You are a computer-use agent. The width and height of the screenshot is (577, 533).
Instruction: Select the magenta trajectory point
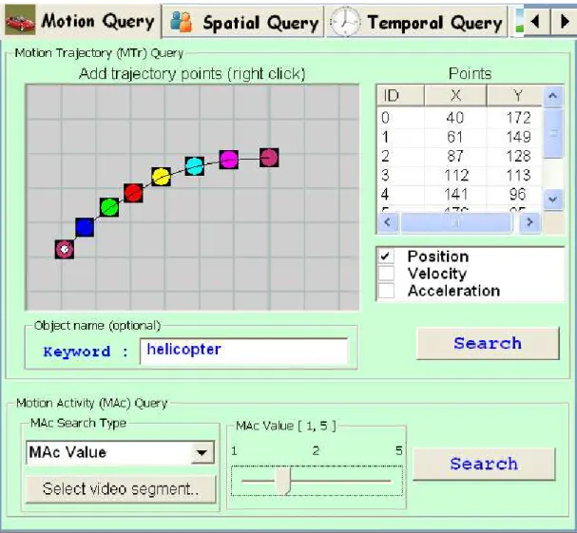click(228, 160)
